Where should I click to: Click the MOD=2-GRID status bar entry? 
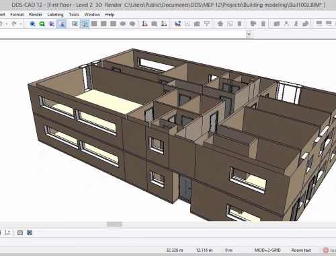coord(267,250)
